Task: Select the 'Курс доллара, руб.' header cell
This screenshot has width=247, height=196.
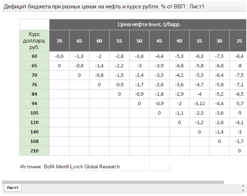Action: (x=34, y=40)
